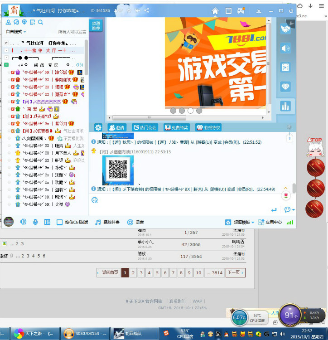Open the 游戏特权 tab
Viewport: 328px width, 340px height.
click(x=208, y=127)
